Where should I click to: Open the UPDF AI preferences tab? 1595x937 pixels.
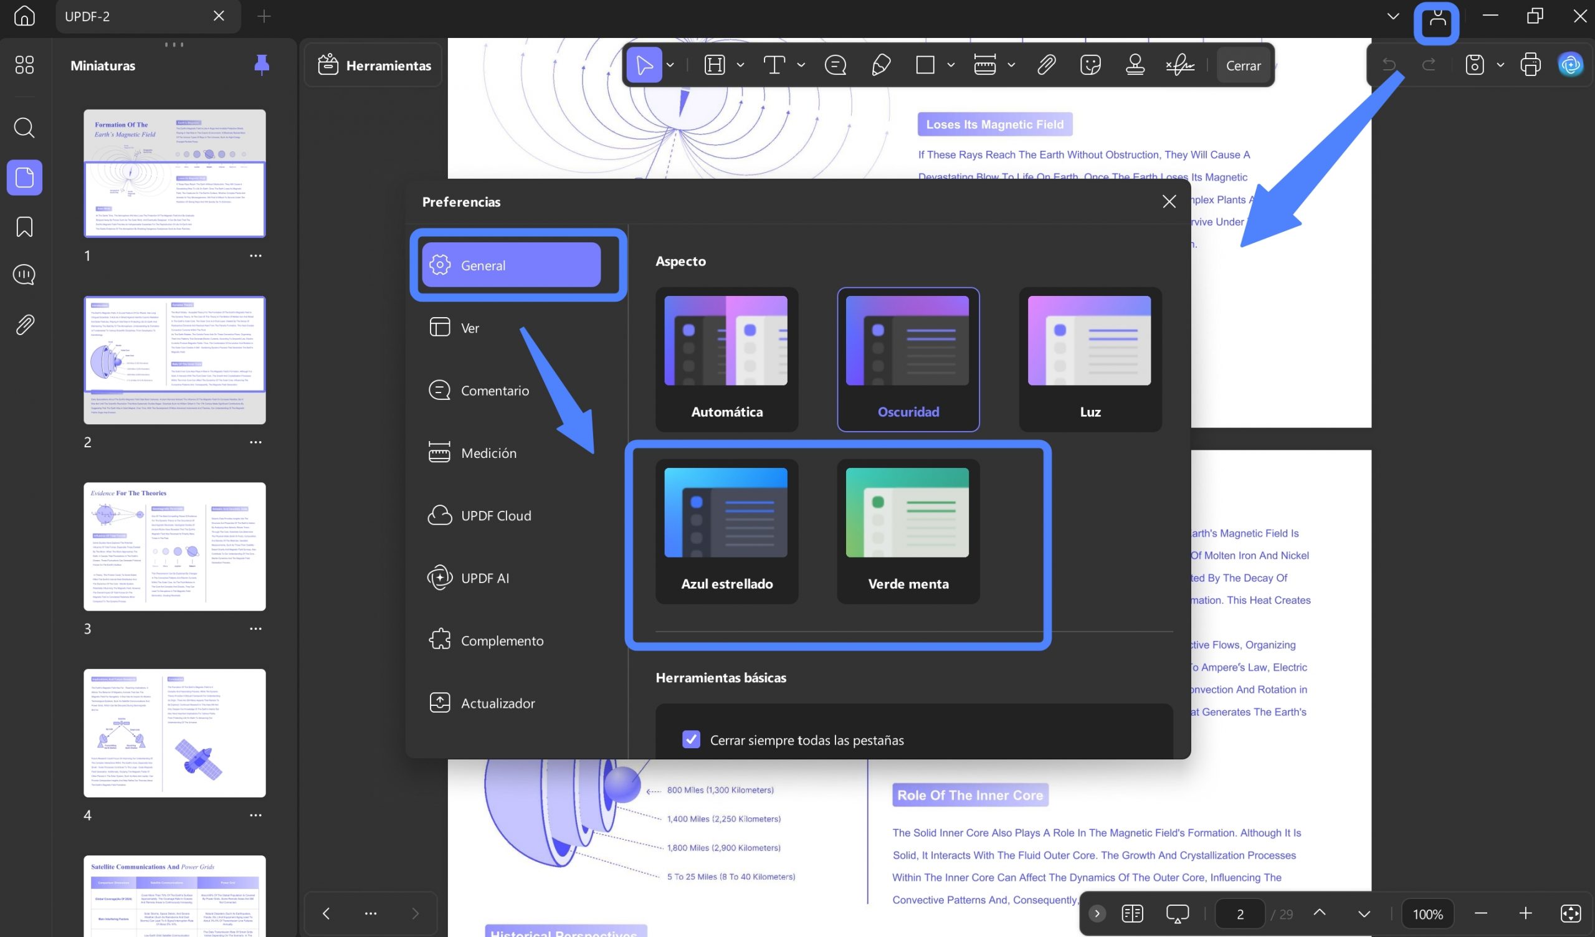click(x=512, y=578)
